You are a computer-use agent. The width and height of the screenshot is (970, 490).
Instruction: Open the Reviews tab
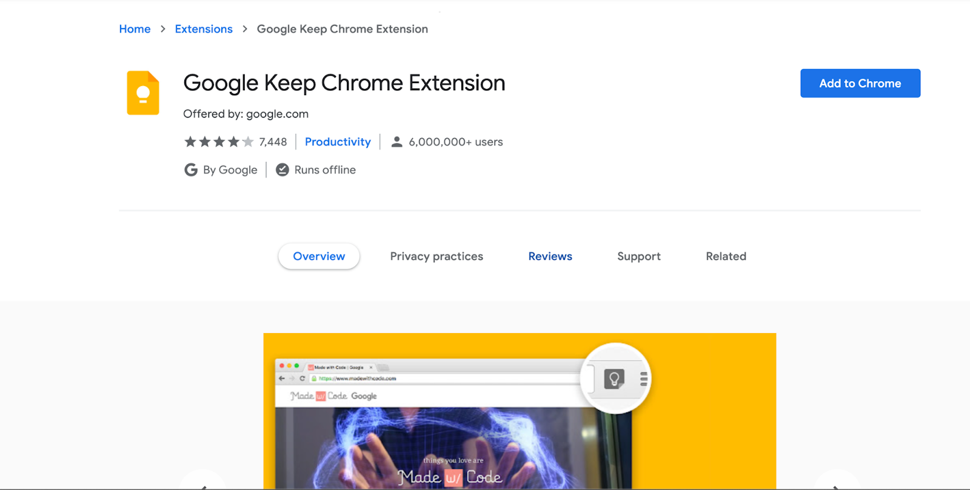coord(550,256)
